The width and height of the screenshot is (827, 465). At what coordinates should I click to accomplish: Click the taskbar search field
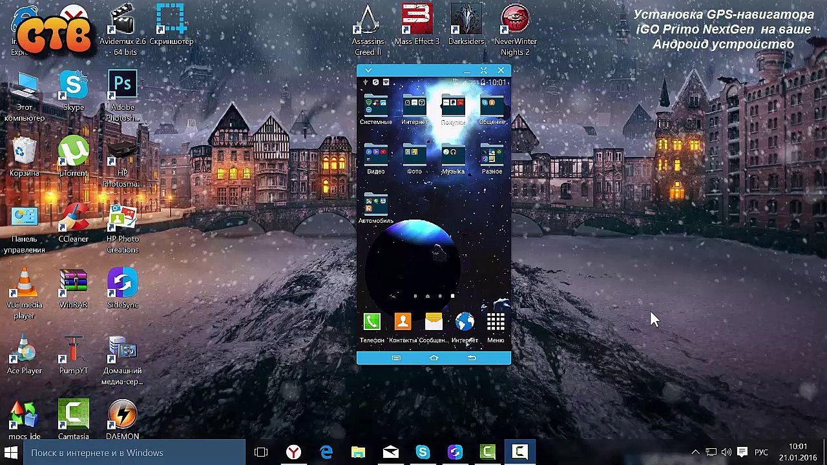coord(134,452)
